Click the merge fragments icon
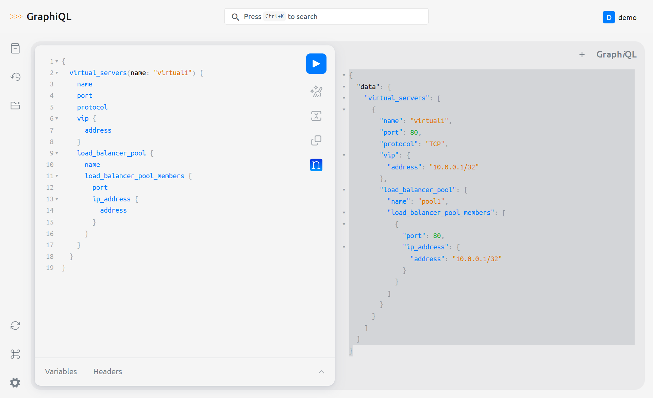The image size is (653, 398). tap(316, 116)
